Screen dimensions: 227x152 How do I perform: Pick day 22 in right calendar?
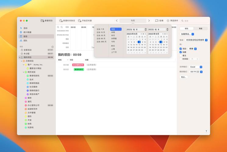tap(161, 47)
